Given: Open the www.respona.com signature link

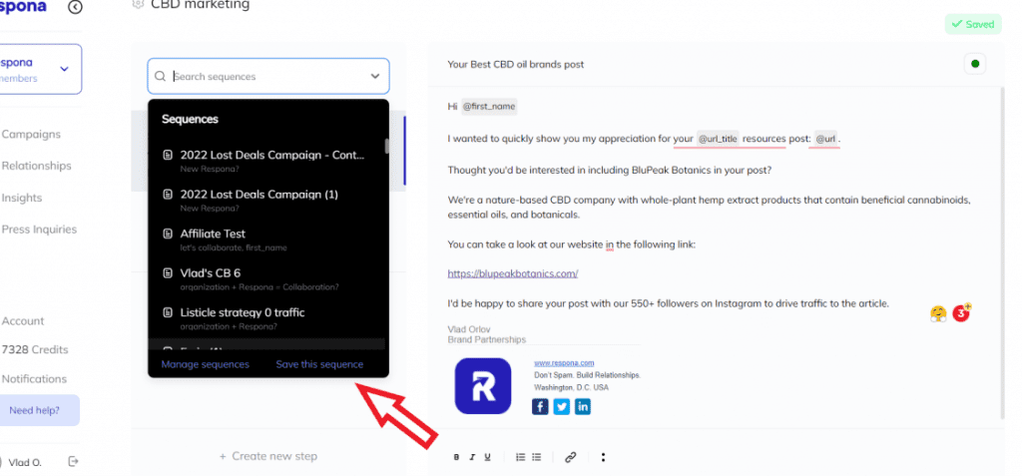Looking at the screenshot, I should click(564, 363).
